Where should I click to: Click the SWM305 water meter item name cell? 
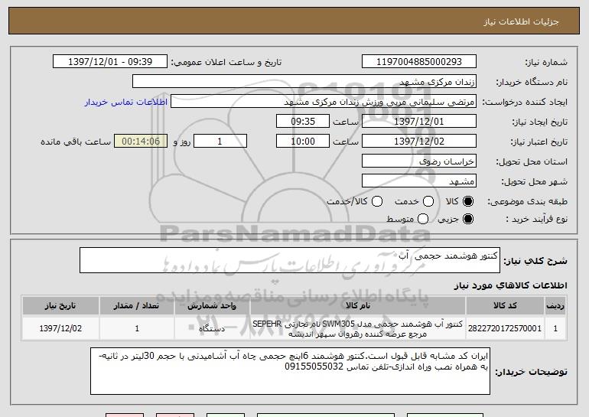[x=358, y=328]
